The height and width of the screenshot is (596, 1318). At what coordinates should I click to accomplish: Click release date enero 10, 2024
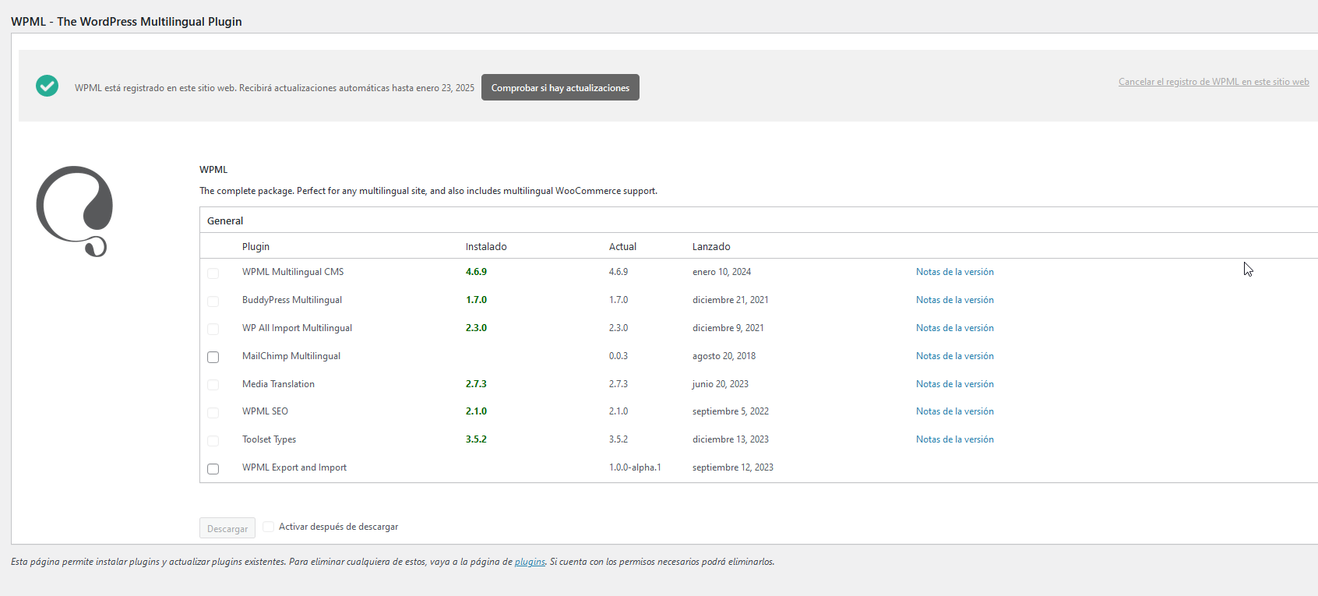[x=721, y=272]
